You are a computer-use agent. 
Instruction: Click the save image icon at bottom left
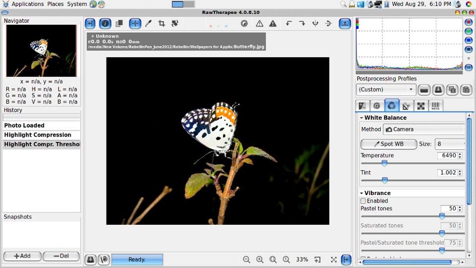(x=90, y=260)
